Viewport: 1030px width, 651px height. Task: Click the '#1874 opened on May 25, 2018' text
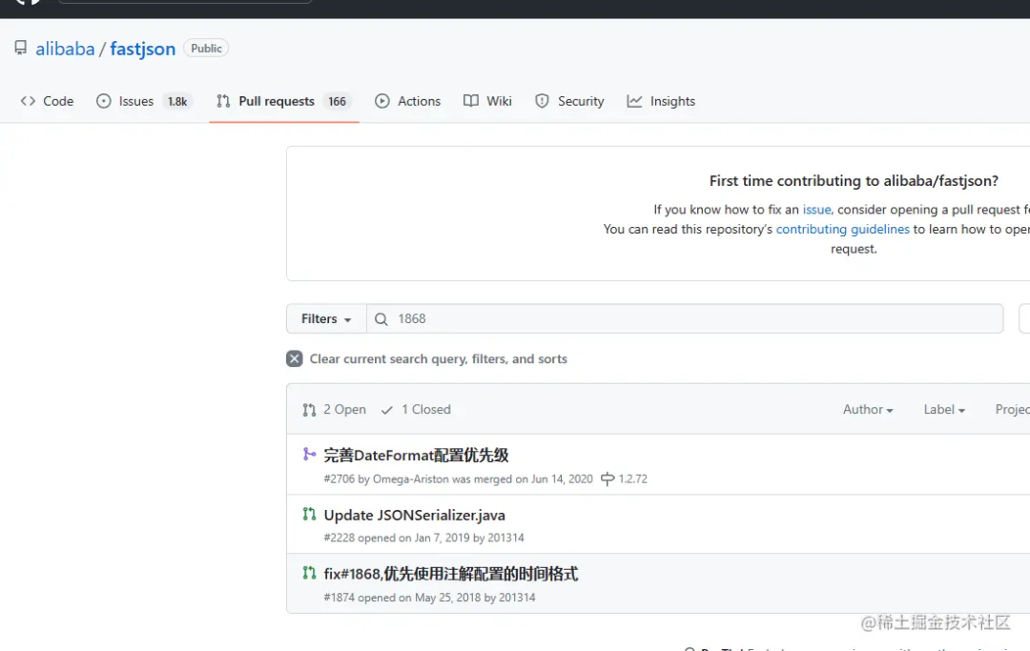(402, 598)
